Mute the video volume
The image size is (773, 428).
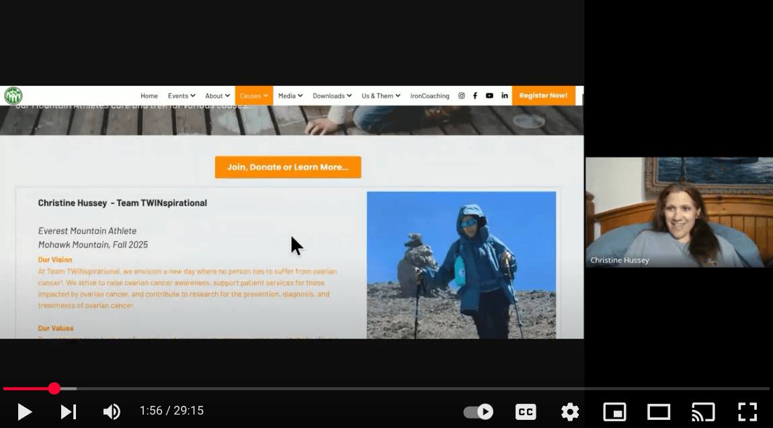[112, 411]
